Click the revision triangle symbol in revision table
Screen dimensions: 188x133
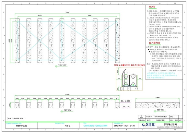tap(141, 117)
